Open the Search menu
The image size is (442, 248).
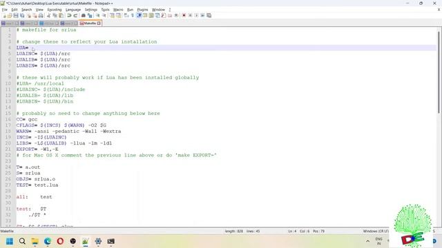(x=26, y=10)
